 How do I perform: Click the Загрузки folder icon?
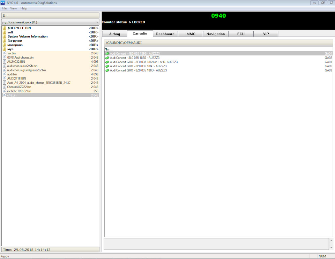(x=5, y=40)
